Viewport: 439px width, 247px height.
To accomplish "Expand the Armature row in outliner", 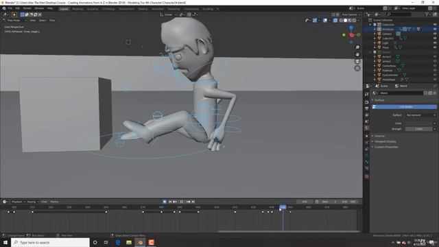I will pyautogui.click(x=375, y=29).
